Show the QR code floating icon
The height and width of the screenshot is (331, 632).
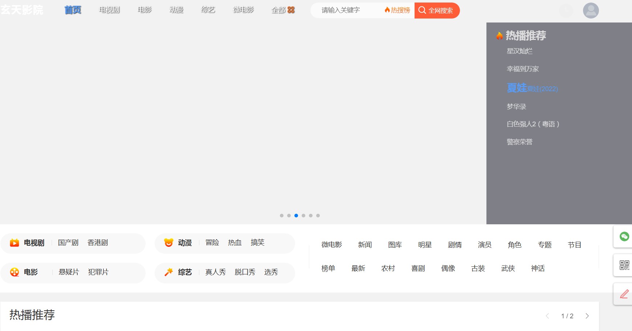point(624,265)
